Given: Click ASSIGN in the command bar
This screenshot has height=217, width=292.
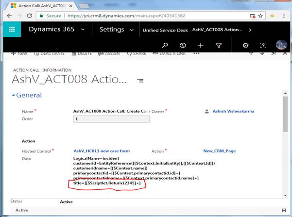Looking at the screenshot, I should (109, 53).
